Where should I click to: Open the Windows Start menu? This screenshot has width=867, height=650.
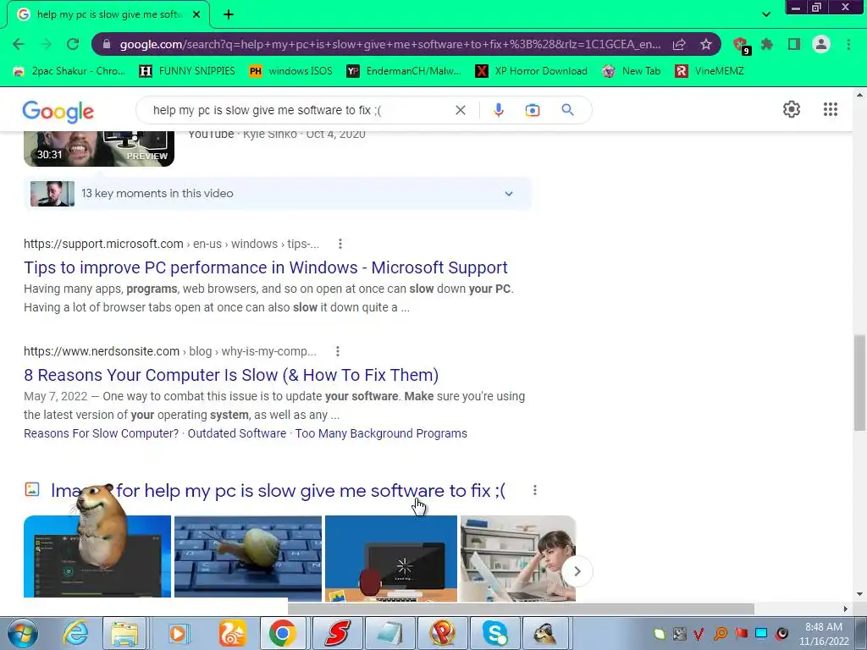23,633
